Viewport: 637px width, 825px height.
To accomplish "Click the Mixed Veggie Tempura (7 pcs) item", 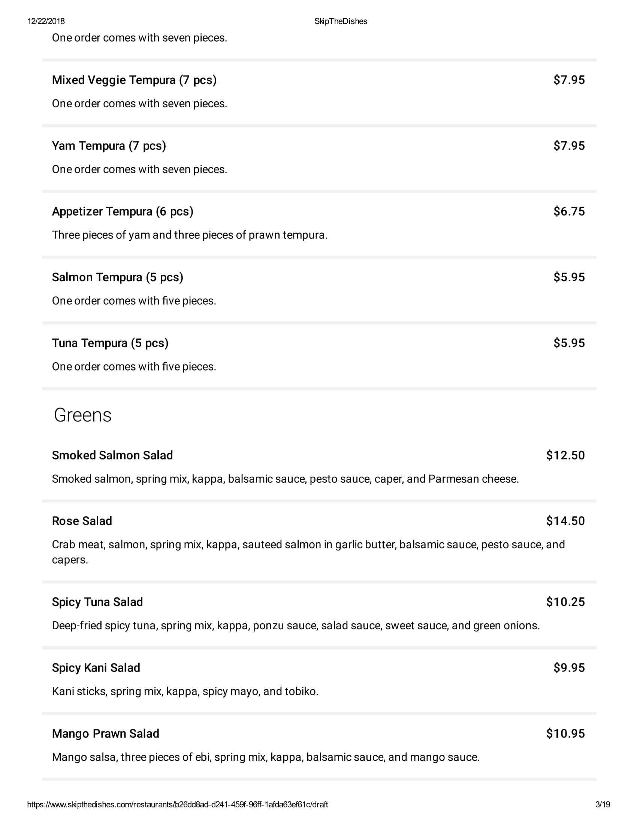I will 134,80.
